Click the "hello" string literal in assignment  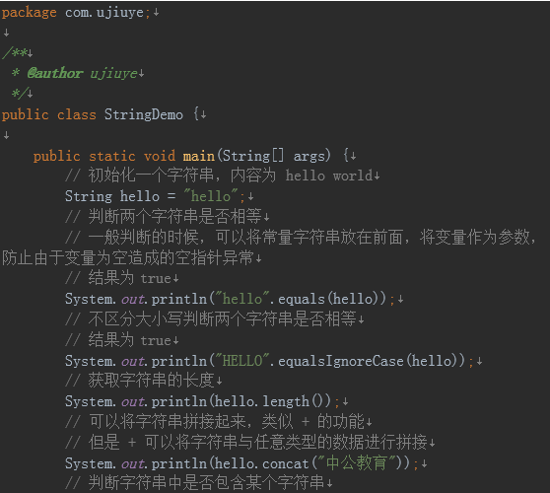coord(211,196)
